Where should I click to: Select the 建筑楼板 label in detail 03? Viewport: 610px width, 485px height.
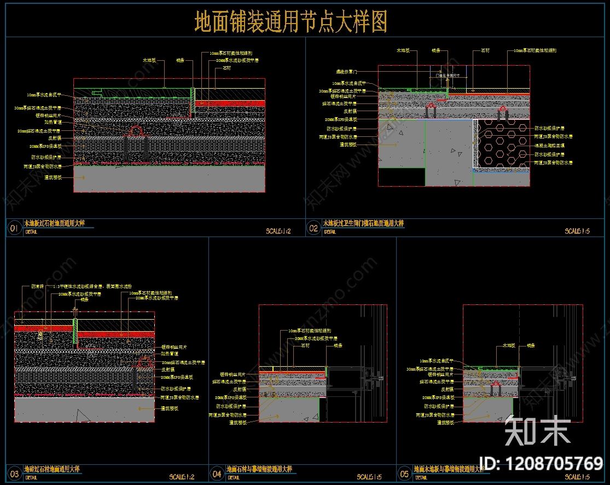click(x=169, y=409)
